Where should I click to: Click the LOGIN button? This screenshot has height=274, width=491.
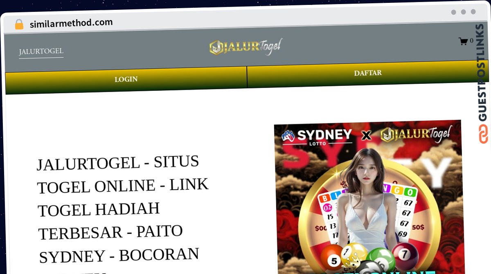126,79
